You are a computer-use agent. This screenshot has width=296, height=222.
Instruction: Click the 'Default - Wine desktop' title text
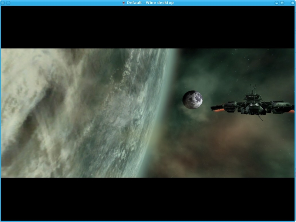(150, 3)
